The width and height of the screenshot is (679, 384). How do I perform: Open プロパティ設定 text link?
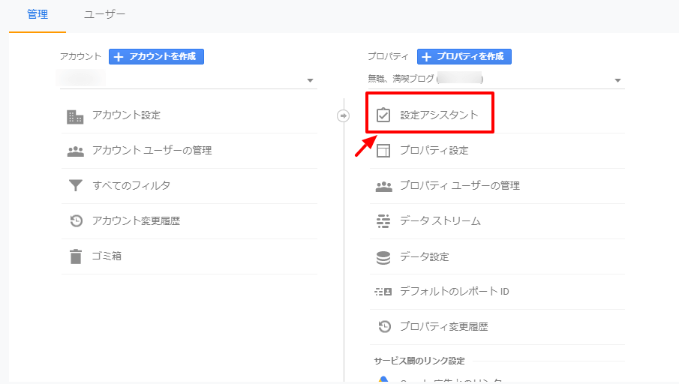pyautogui.click(x=434, y=151)
